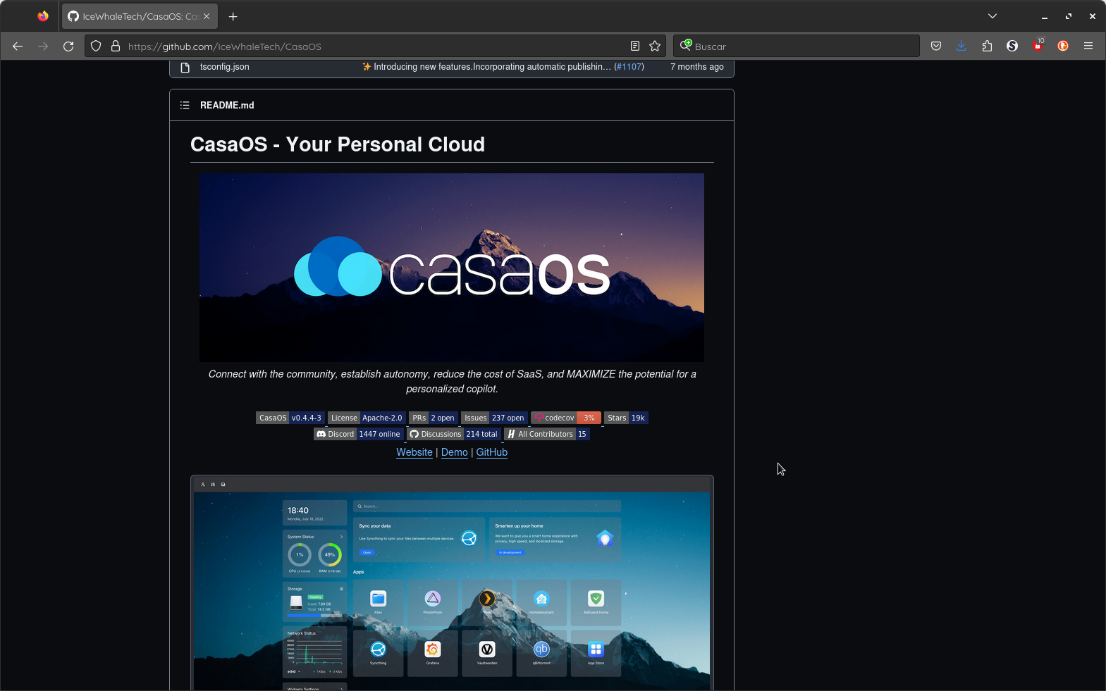Viewport: 1106px width, 691px height.
Task: Click the casaOS mountain banner image
Action: [452, 268]
